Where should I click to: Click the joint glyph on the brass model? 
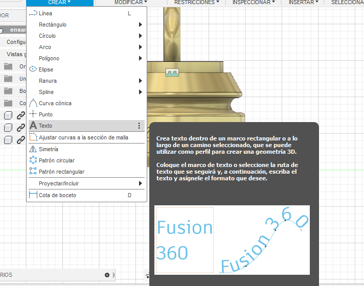tap(172, 73)
